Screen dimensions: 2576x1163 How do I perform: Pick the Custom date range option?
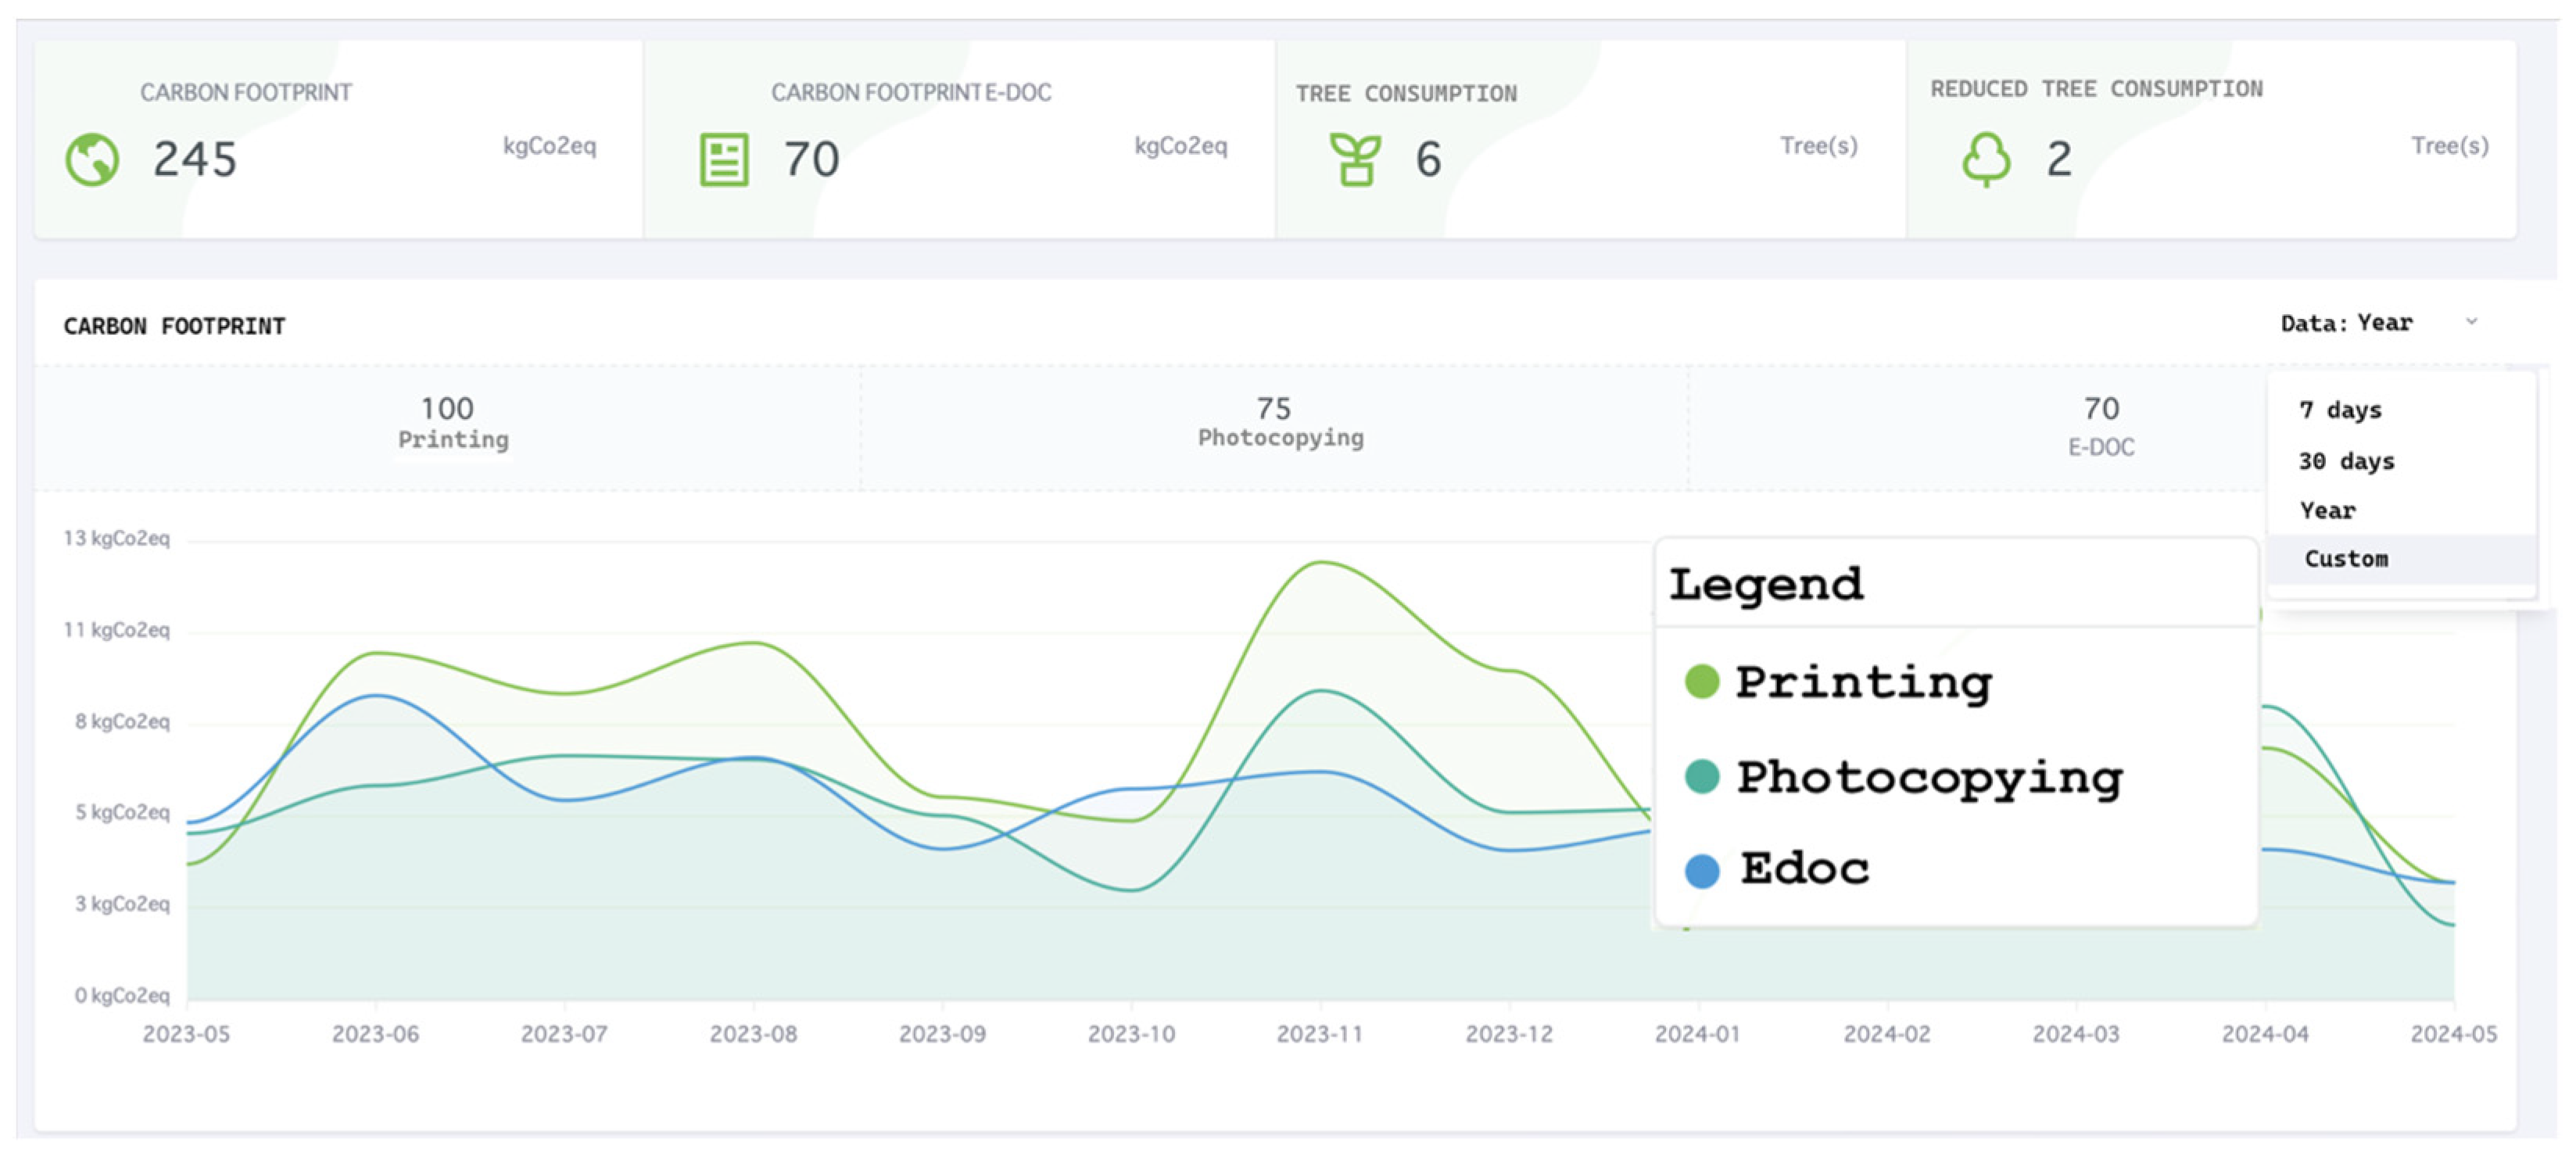click(2346, 559)
